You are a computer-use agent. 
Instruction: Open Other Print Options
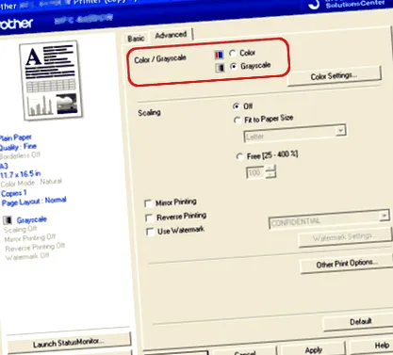tap(347, 265)
